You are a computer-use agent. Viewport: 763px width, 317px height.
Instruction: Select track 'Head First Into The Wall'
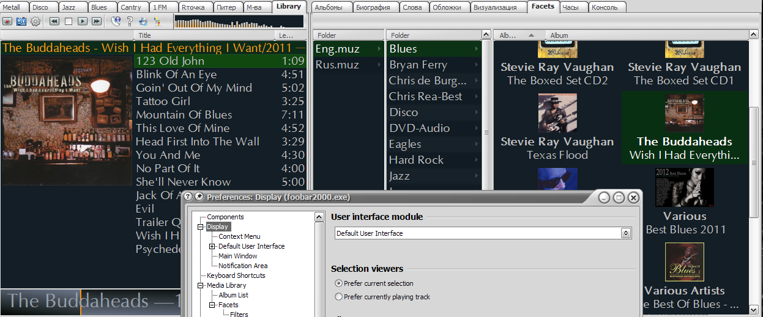(x=220, y=142)
